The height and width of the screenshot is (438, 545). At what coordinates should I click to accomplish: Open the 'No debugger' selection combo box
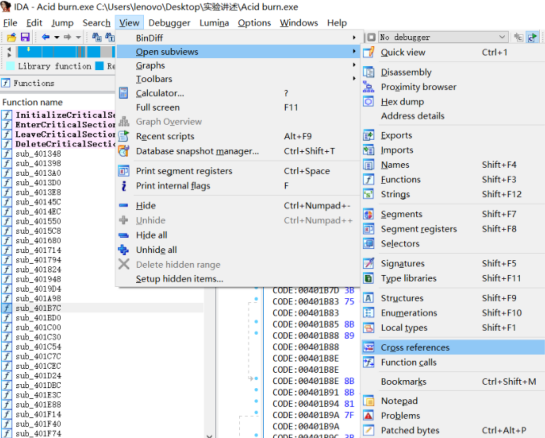point(443,37)
